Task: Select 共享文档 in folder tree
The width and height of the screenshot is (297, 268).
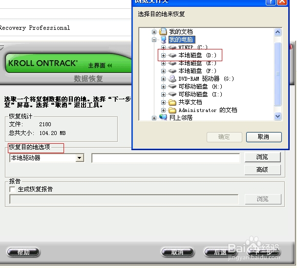Action: pyautogui.click(x=190, y=102)
